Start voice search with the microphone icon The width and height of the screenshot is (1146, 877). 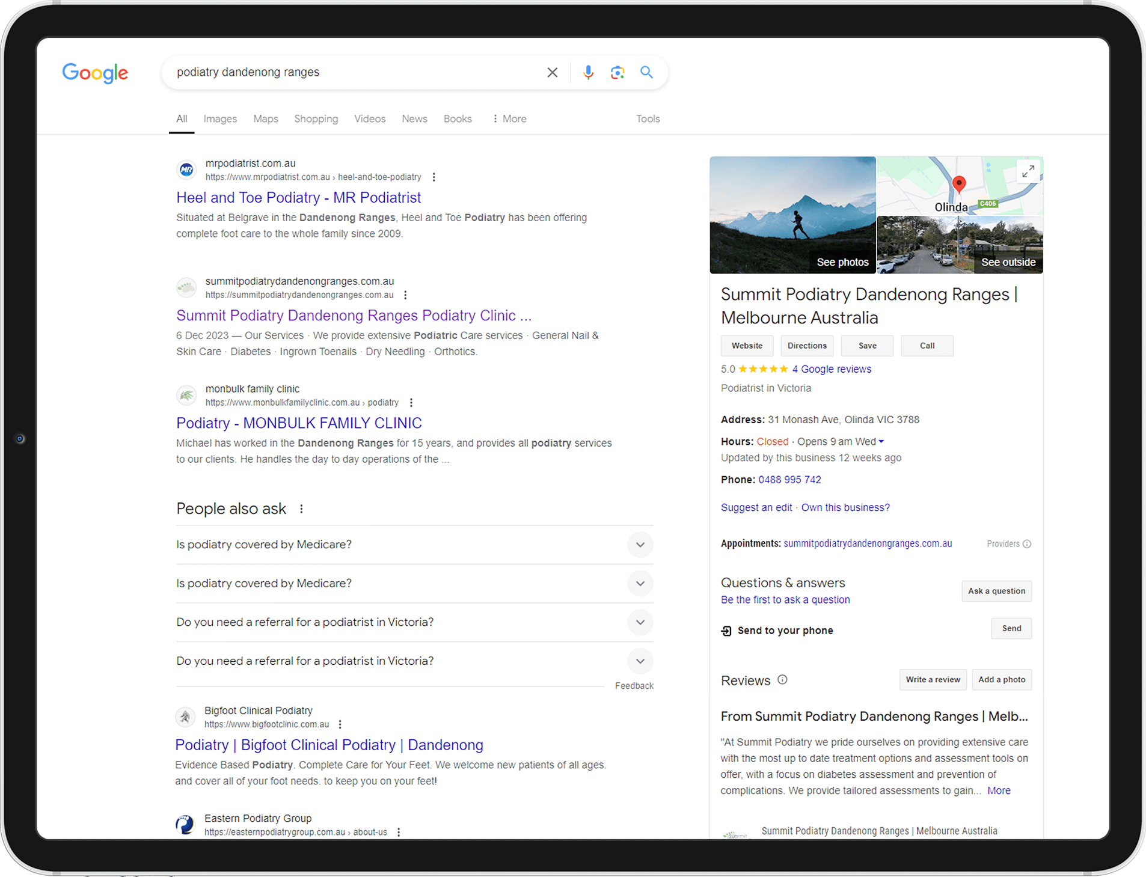pyautogui.click(x=588, y=73)
